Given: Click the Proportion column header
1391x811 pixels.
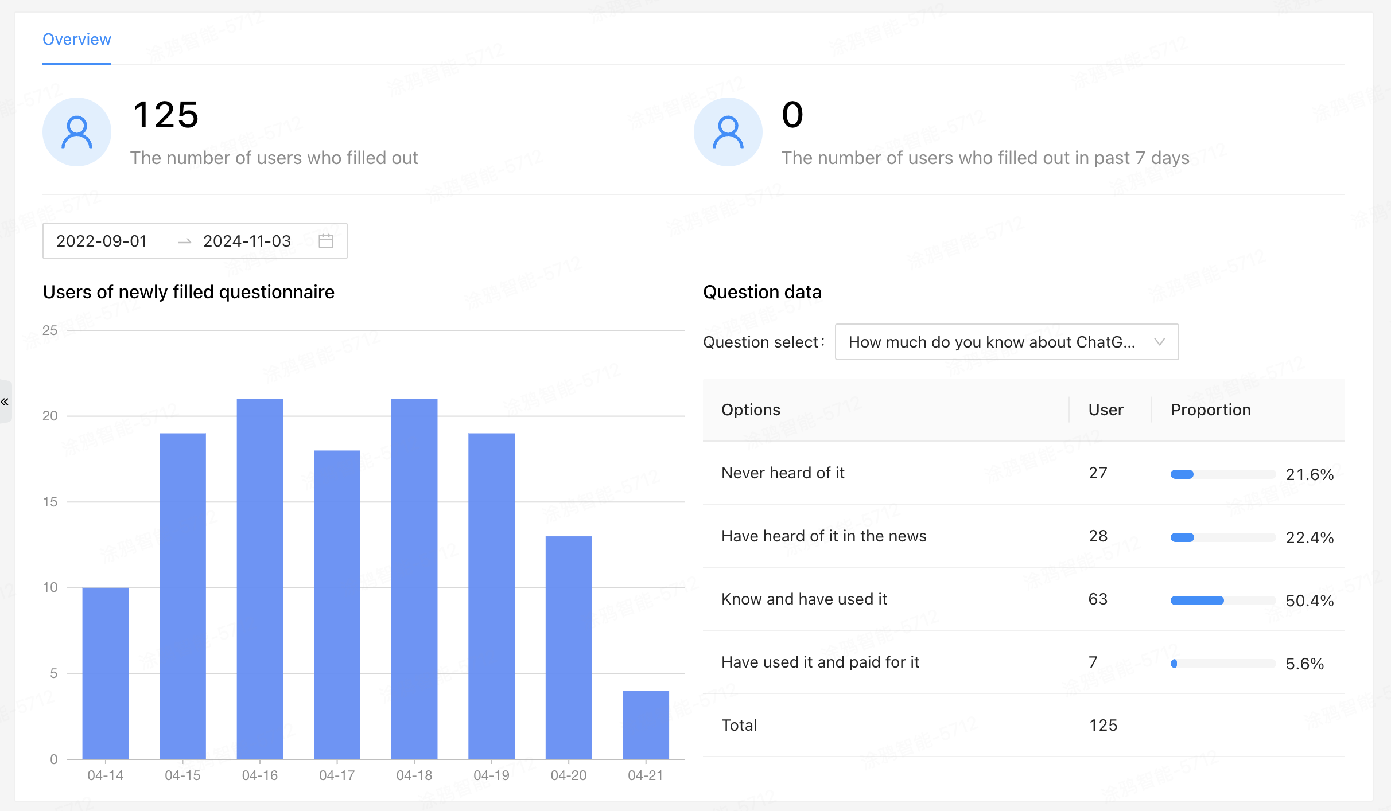Looking at the screenshot, I should tap(1211, 410).
